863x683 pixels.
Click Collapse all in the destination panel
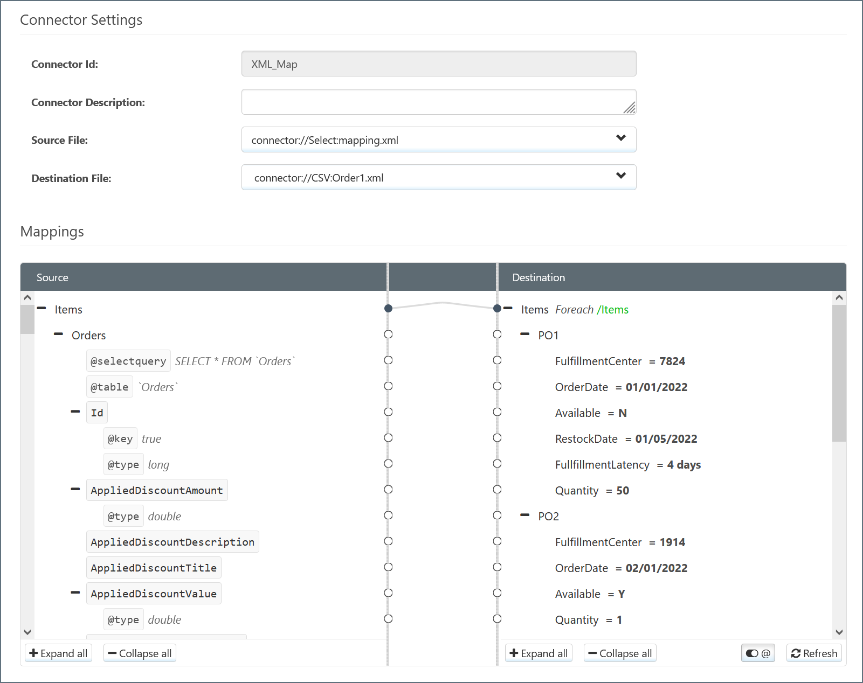pos(620,653)
